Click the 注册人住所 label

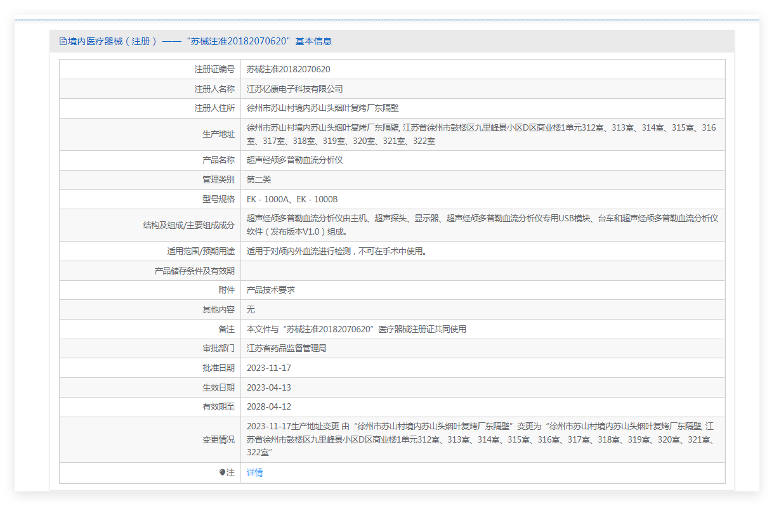(214, 108)
